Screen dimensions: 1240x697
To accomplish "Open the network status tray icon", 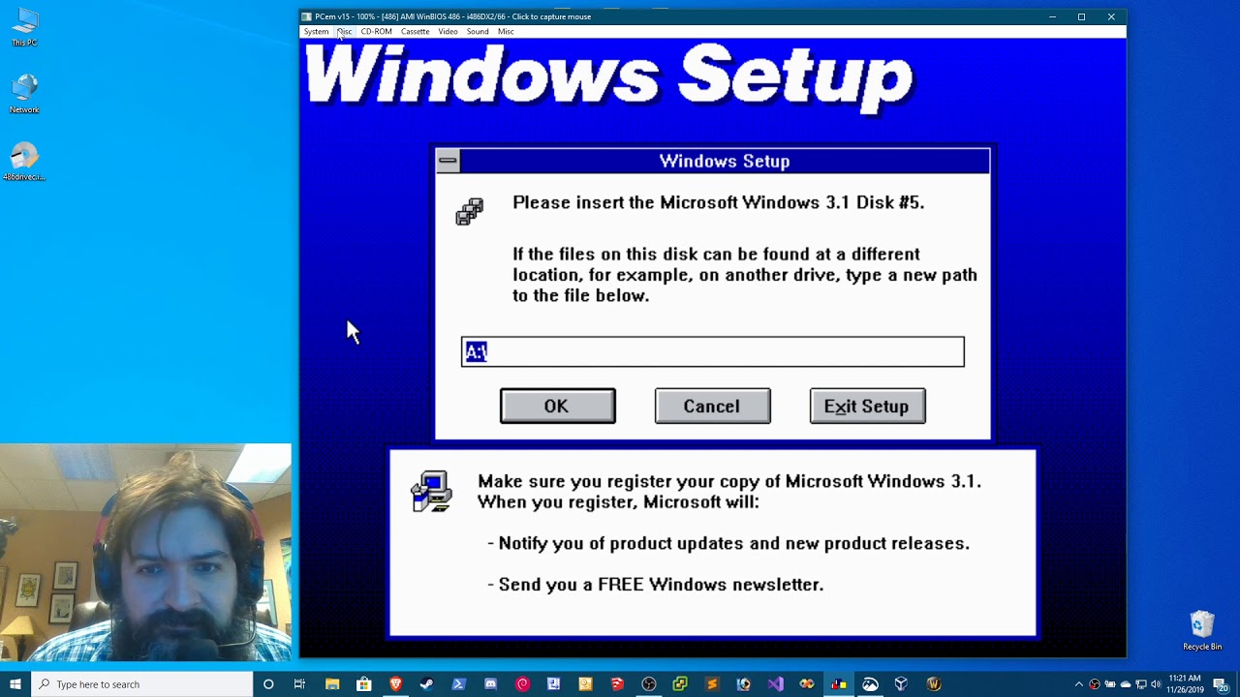I will click(1140, 684).
